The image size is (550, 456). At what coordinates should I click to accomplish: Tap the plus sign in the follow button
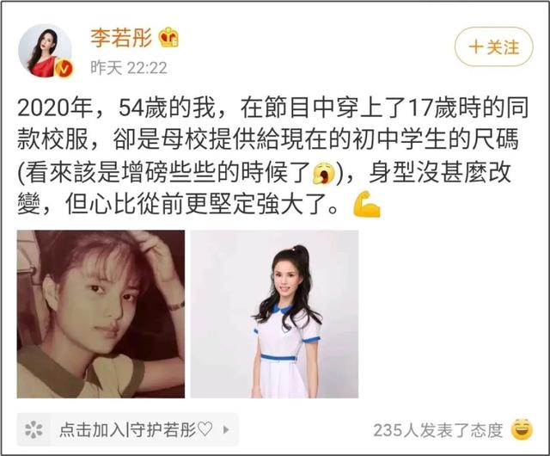pyautogui.click(x=476, y=47)
